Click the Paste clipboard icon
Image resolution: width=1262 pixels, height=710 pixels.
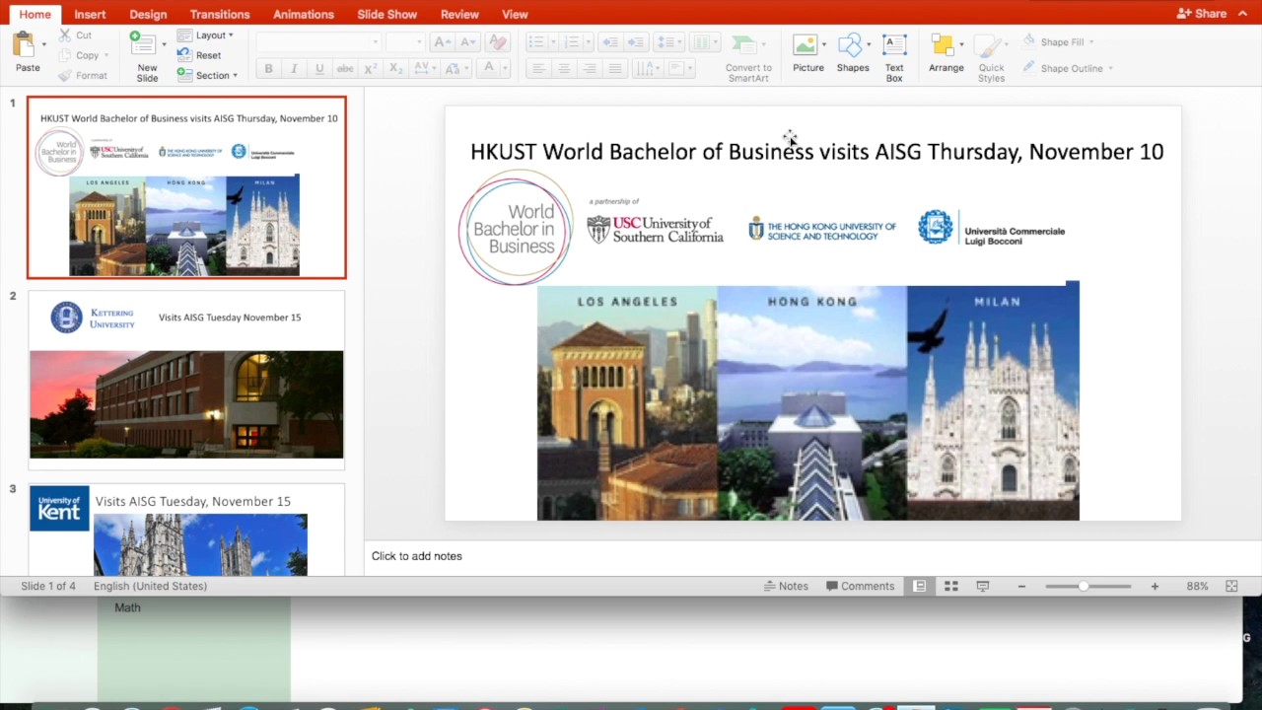pyautogui.click(x=24, y=45)
